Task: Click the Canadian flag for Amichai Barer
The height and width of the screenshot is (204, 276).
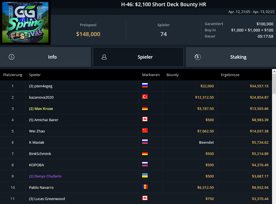Action: (x=145, y=119)
